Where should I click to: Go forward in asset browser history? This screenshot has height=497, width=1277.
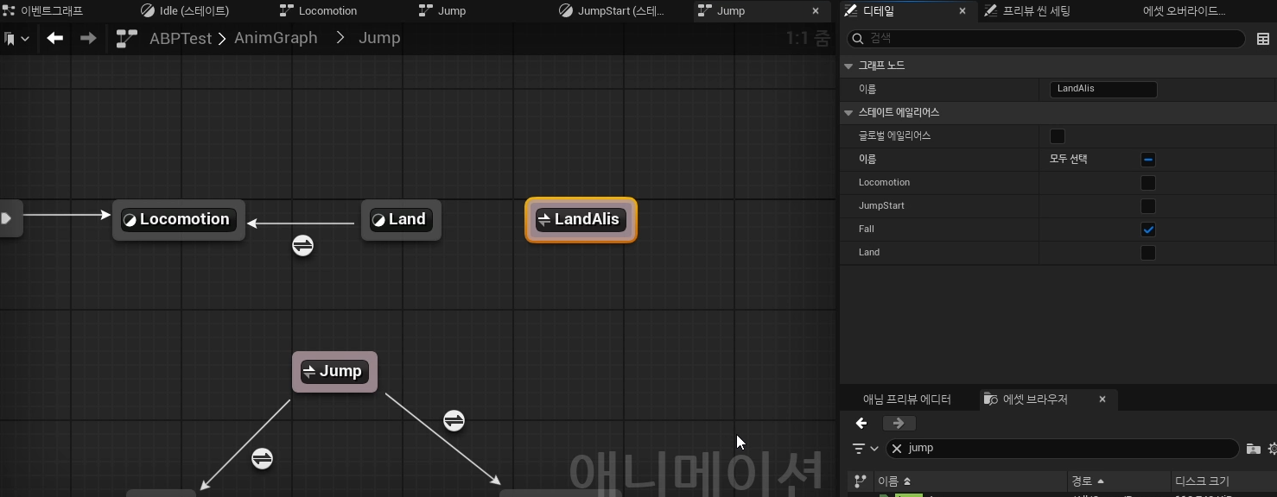899,423
